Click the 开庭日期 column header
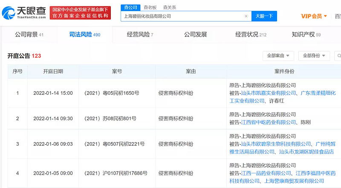Viewport: 341px width, 188px height. point(53,71)
